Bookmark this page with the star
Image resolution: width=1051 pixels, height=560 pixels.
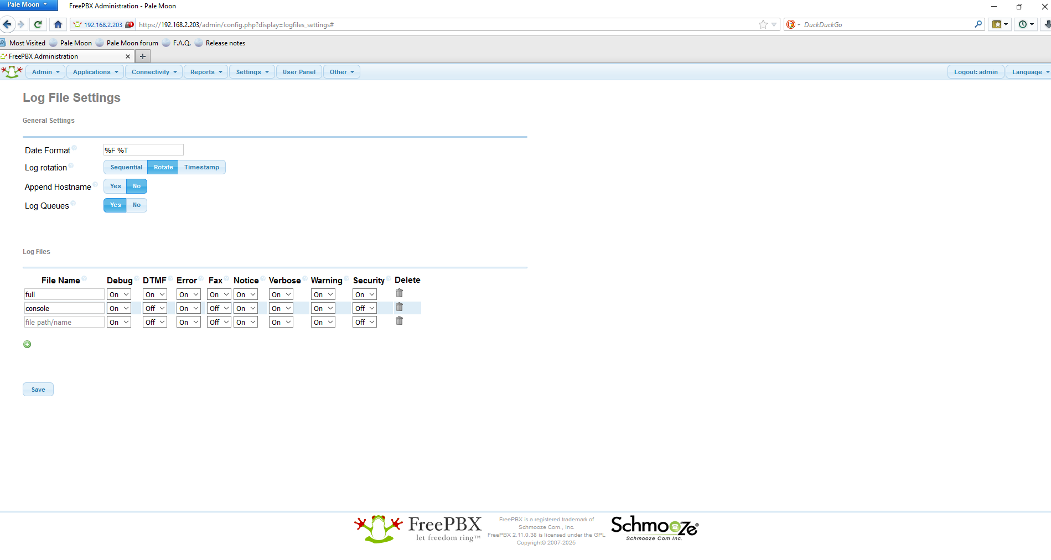(x=763, y=24)
